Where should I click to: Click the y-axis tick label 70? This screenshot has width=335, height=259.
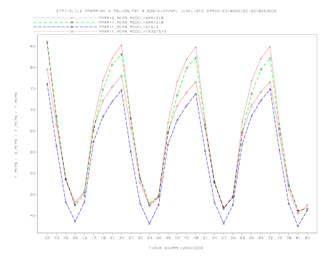(33, 110)
